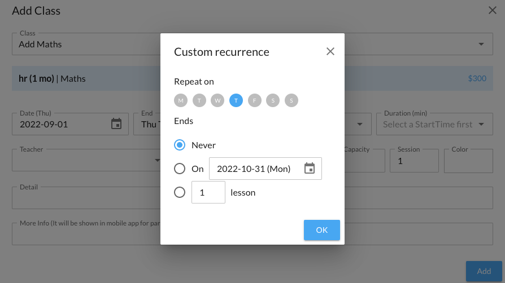Click the end date field 2022-10-31 (Mon)
The image size is (505, 283).
coord(254,169)
